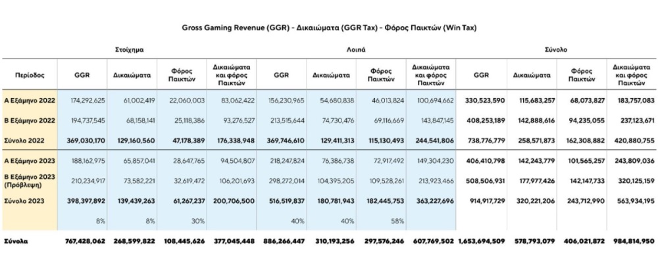The width and height of the screenshot is (658, 255).
Task: Select the 30% percentage cell
Action: (197, 221)
